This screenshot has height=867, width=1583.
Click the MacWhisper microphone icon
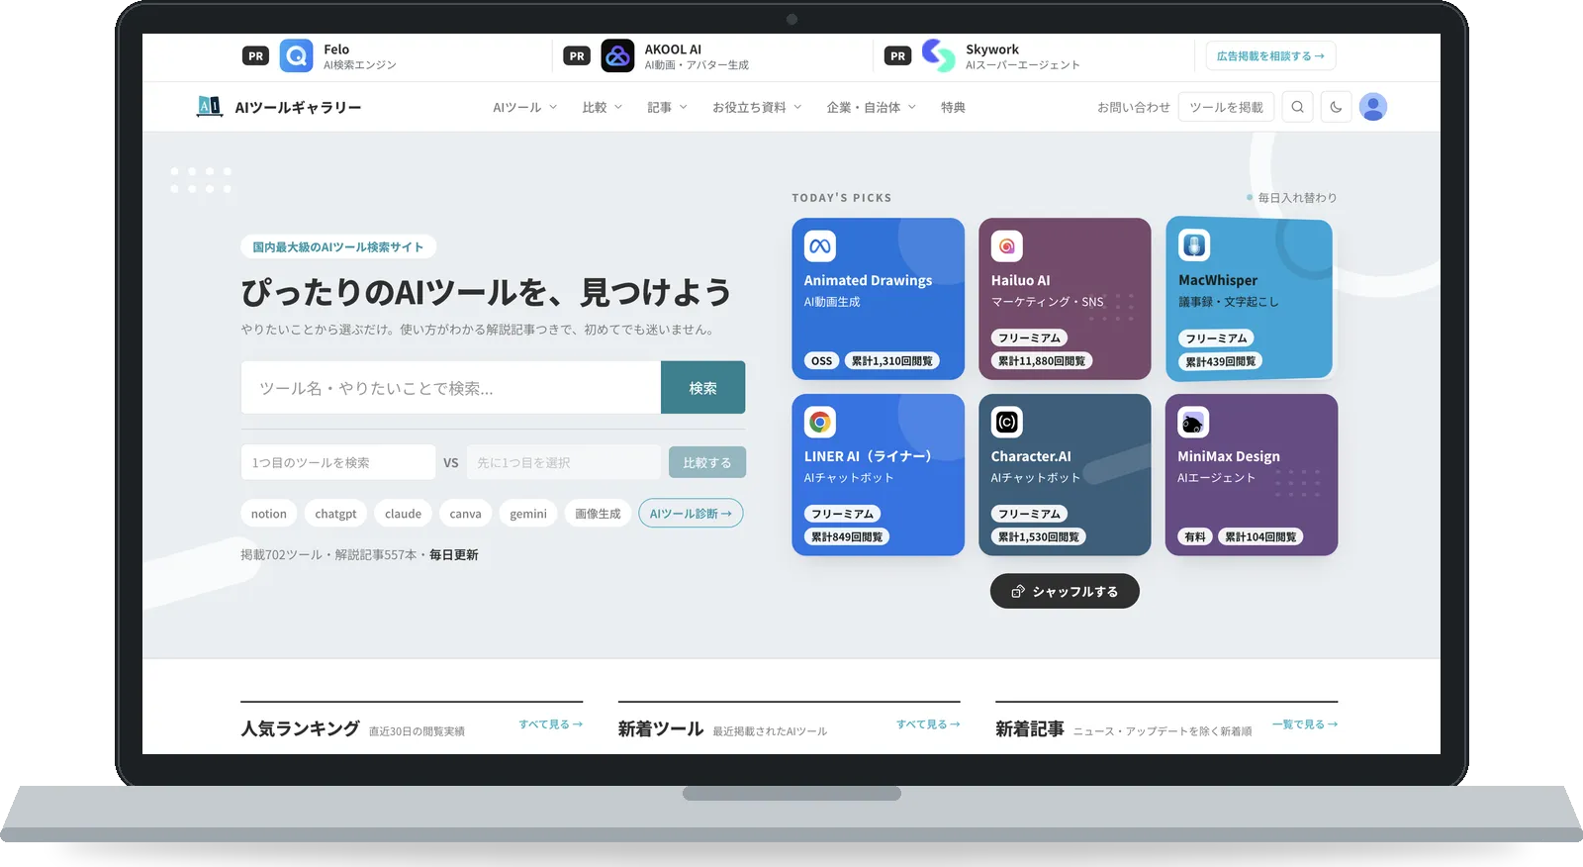click(x=1194, y=245)
